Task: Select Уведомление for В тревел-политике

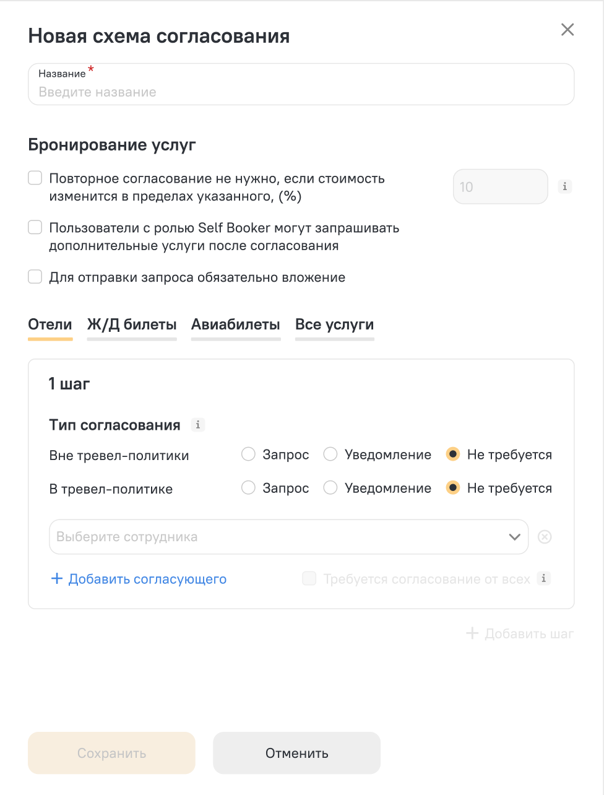Action: click(330, 488)
